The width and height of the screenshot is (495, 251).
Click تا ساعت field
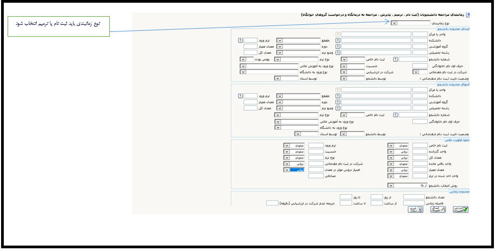(346, 203)
